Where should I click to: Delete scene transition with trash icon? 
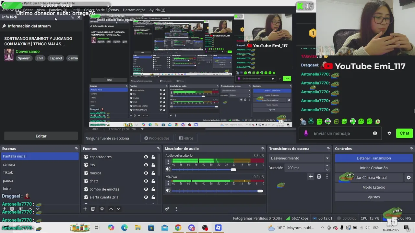(319, 176)
